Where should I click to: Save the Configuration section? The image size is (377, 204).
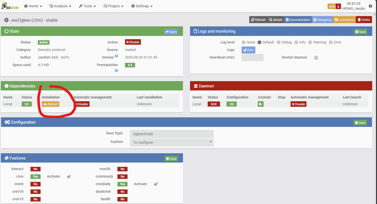click(x=360, y=123)
